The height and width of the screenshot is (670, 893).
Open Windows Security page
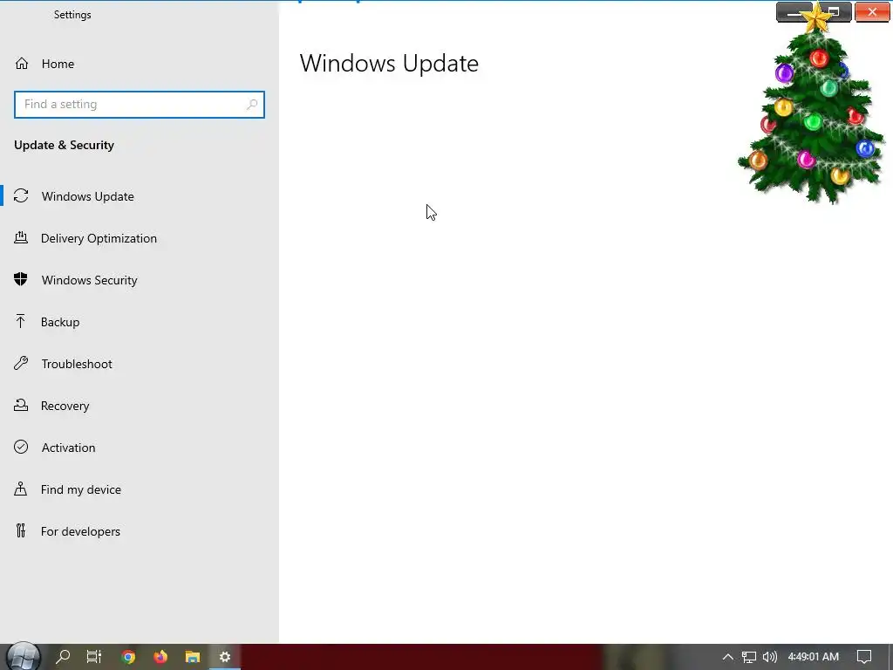click(90, 280)
